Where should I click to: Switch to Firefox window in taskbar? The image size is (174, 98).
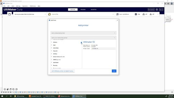pos(64,96)
